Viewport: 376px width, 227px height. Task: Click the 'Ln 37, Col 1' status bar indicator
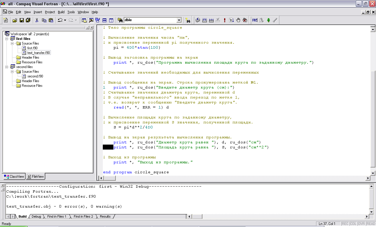(x=327, y=224)
